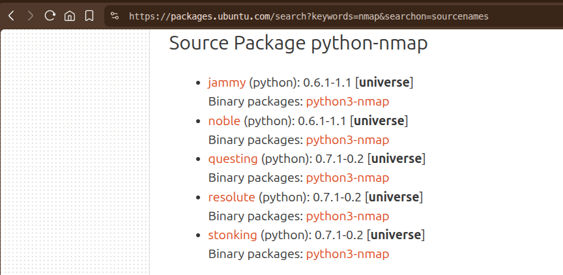
Task: Reload the current page
Action: tap(50, 16)
